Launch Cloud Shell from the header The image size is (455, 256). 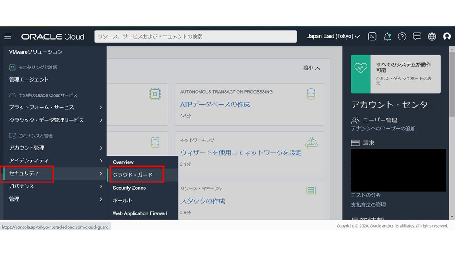coord(373,36)
